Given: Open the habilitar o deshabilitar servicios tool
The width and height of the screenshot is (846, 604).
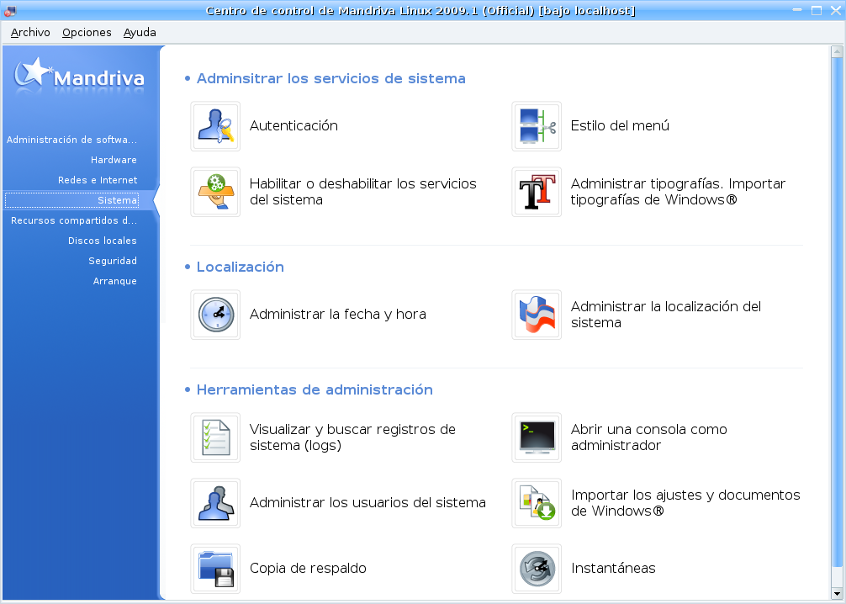Looking at the screenshot, I should click(215, 192).
